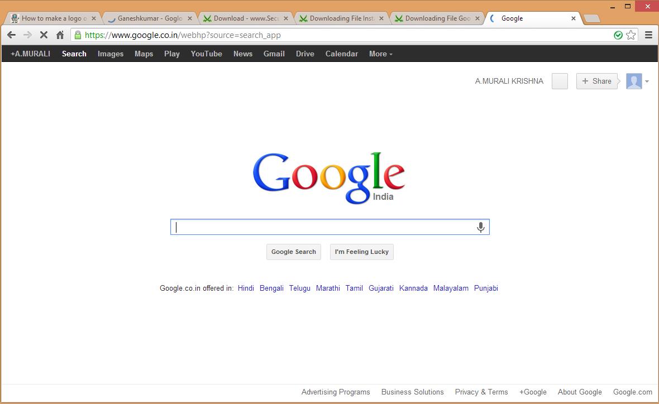Open Play from the Google bar
The width and height of the screenshot is (659, 404).
(x=172, y=54)
